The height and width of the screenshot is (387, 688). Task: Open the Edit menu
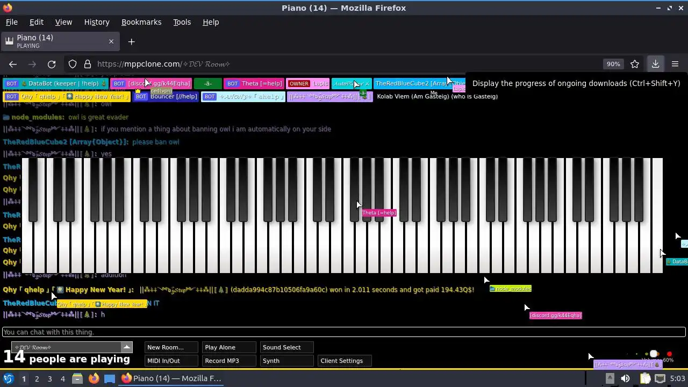tap(37, 22)
